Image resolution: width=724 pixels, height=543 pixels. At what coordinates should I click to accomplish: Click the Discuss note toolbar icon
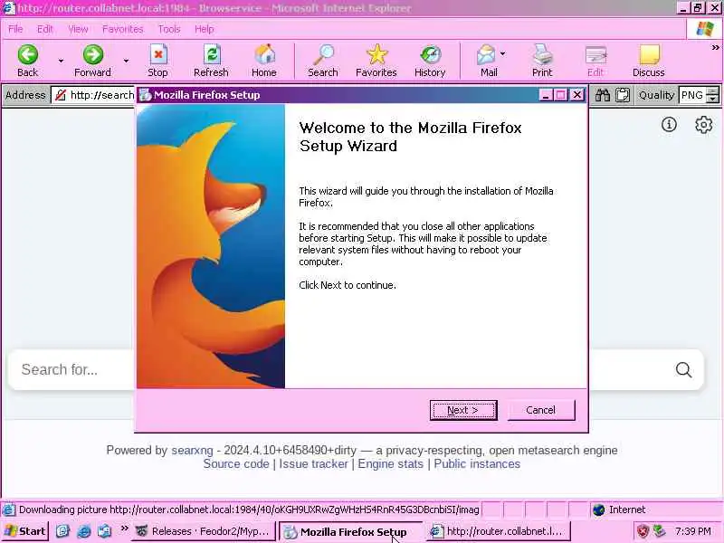click(x=649, y=55)
